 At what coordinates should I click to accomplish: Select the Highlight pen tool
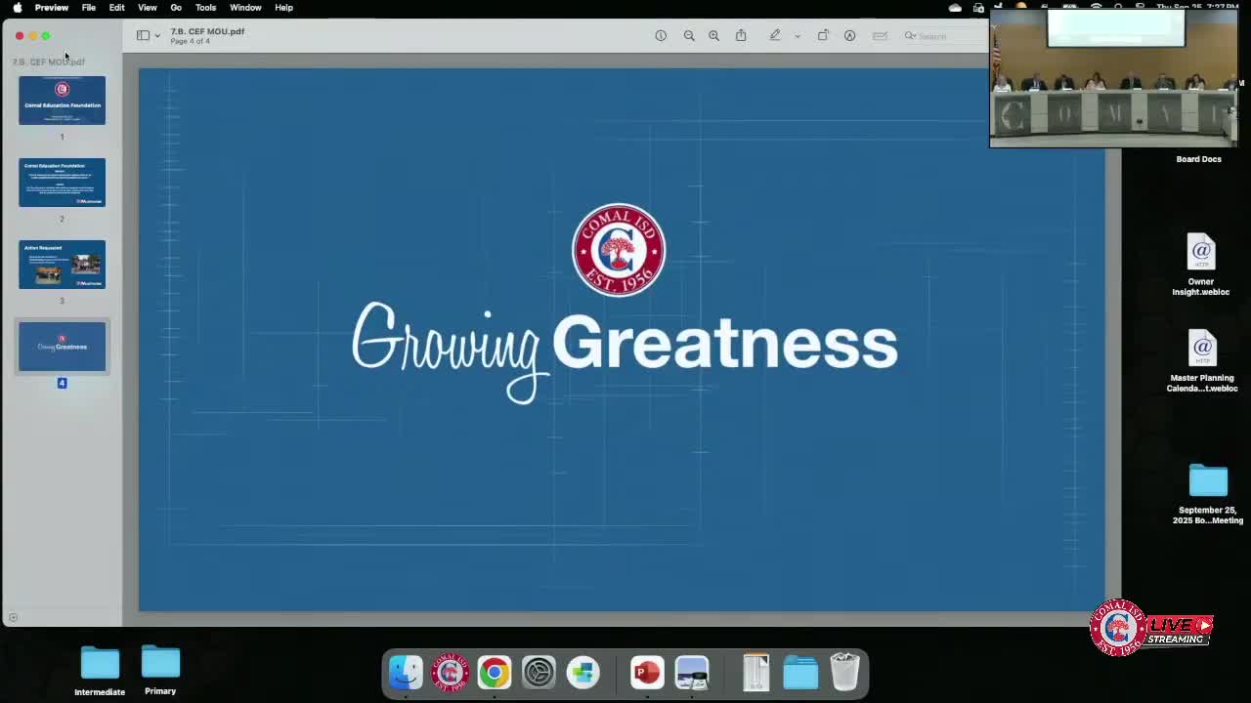click(775, 36)
